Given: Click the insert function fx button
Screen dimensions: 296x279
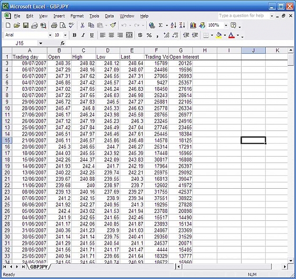Looking at the screenshot, I should 63,44.
